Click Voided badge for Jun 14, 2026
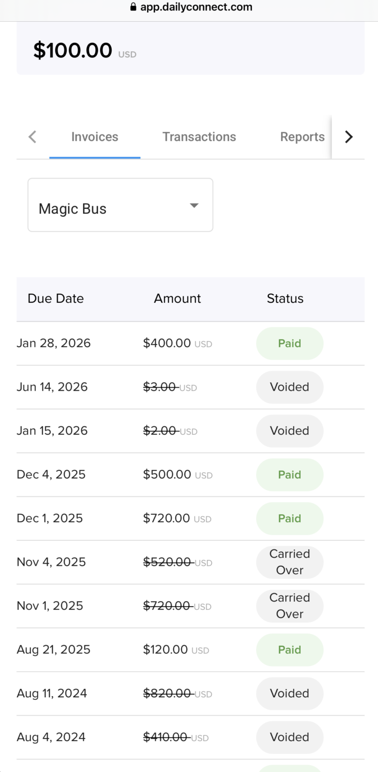 click(290, 387)
